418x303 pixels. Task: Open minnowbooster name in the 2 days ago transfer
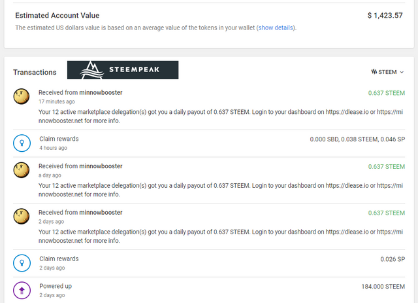(x=101, y=212)
